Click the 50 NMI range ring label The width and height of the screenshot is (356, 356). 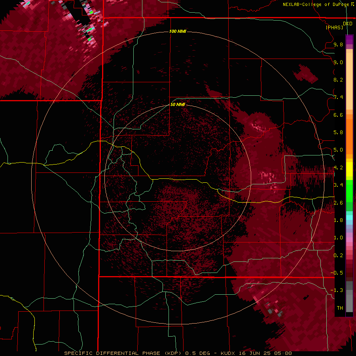pos(178,104)
